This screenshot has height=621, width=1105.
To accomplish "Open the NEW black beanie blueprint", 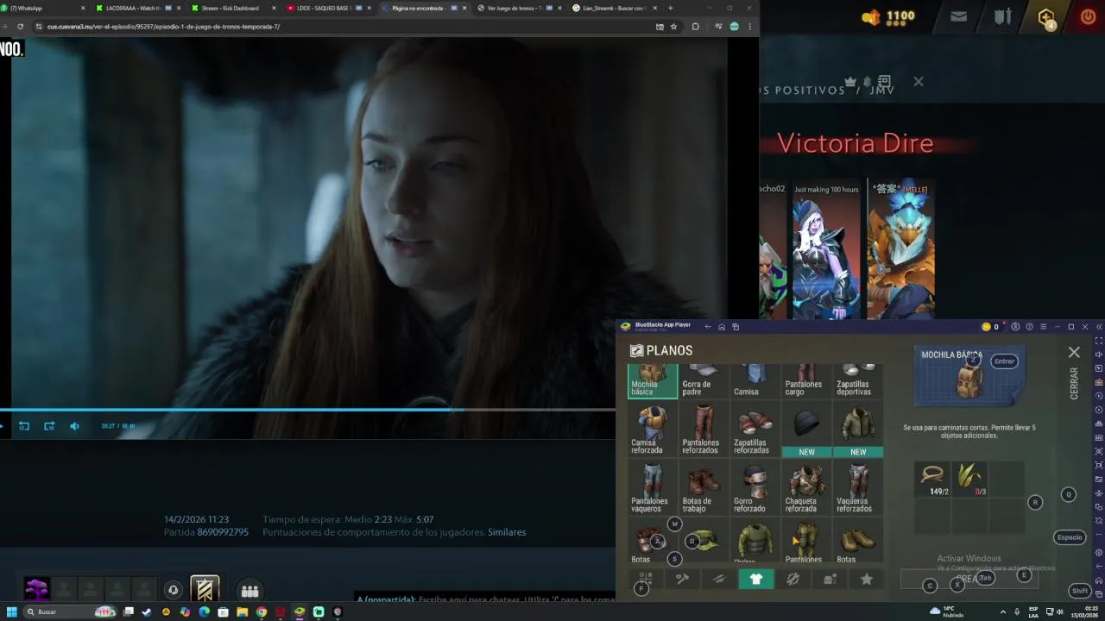I will pos(806,430).
